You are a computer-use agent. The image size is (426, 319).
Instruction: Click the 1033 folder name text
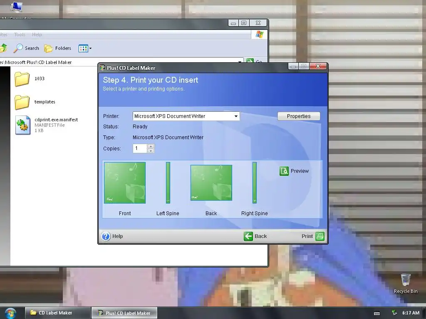point(40,79)
